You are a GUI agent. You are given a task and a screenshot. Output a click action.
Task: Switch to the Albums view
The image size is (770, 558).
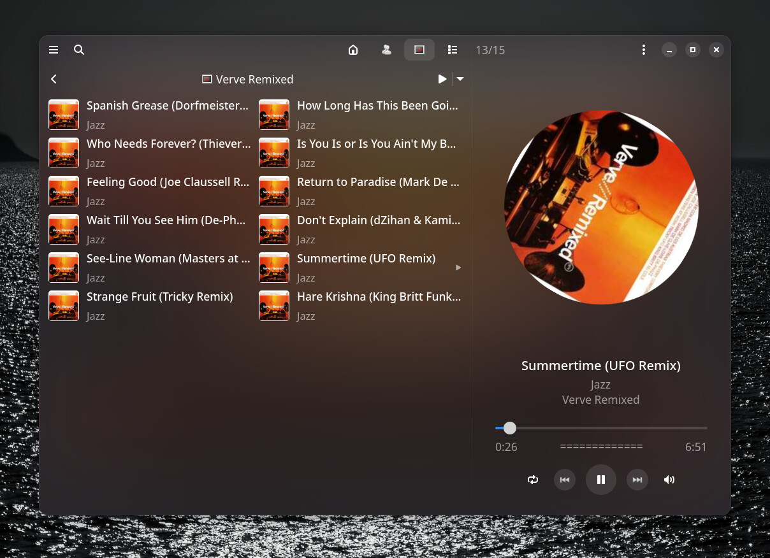pos(419,50)
